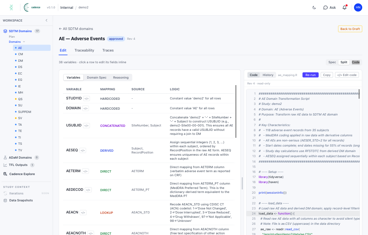Open the Ask chat button
This screenshot has width=368, height=235.
point(330,8)
